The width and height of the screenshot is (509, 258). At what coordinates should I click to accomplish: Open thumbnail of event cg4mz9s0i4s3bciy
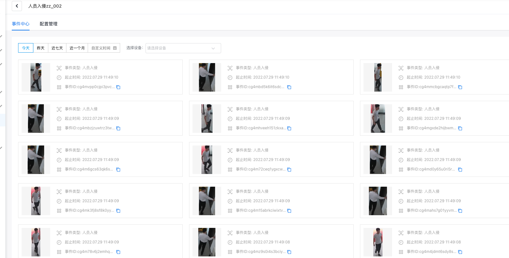(207, 242)
